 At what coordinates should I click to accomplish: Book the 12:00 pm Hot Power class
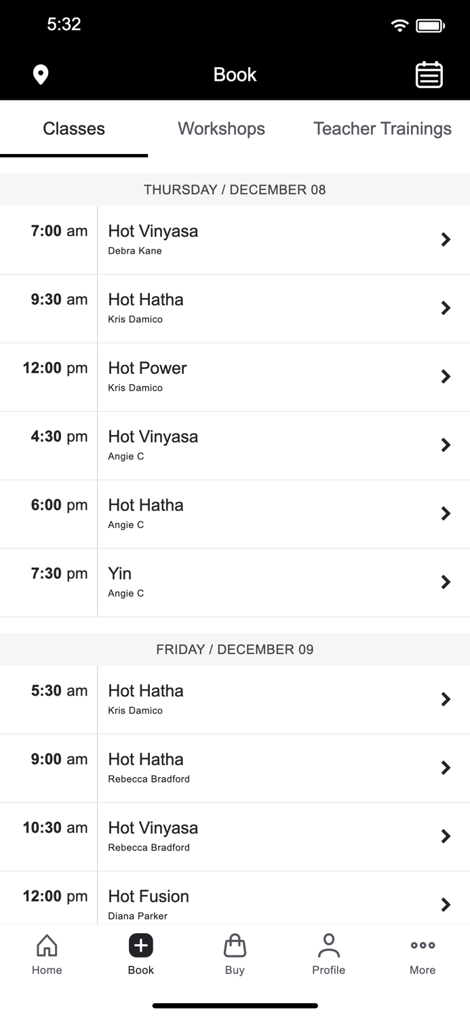pyautogui.click(x=235, y=377)
